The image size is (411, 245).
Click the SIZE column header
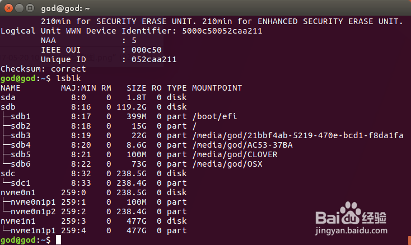point(136,88)
